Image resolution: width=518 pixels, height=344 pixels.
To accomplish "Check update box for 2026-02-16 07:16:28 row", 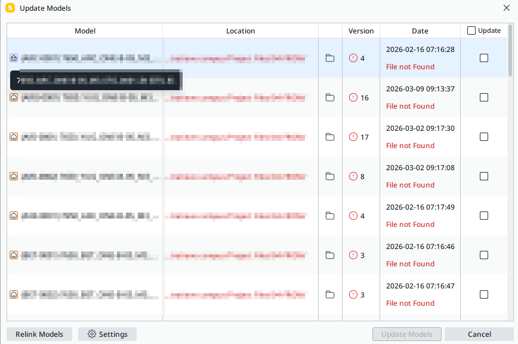I will 483,58.
